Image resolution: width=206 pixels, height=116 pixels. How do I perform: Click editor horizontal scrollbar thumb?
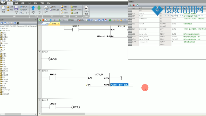point(63,114)
